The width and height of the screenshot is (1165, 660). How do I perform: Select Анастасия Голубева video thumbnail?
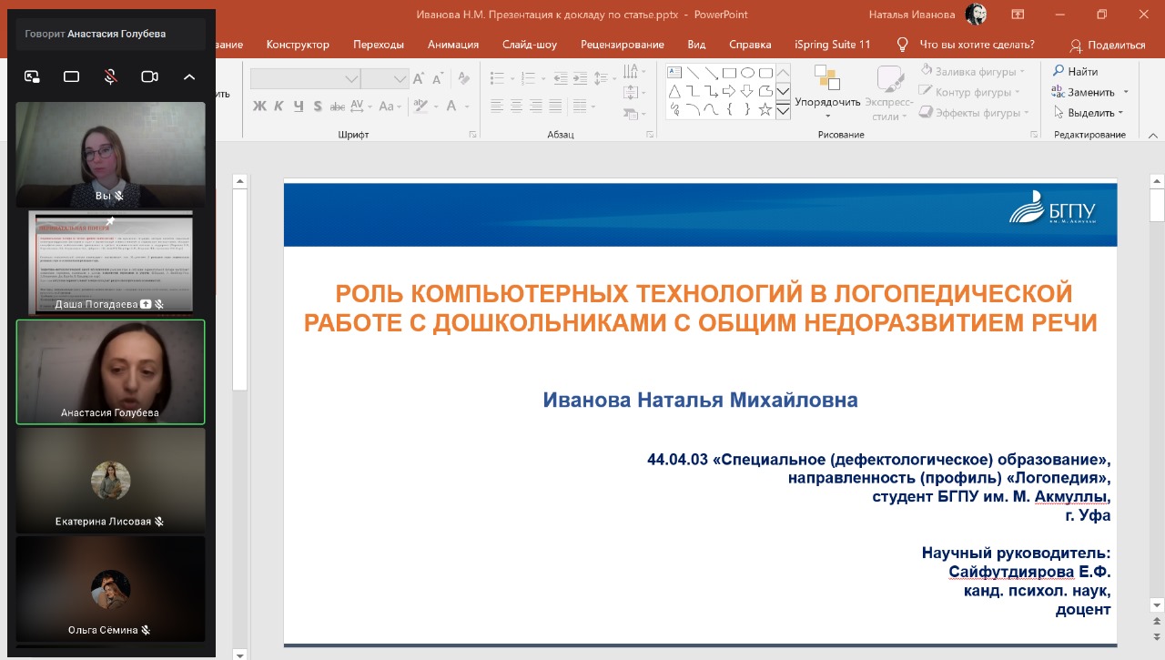coord(111,371)
